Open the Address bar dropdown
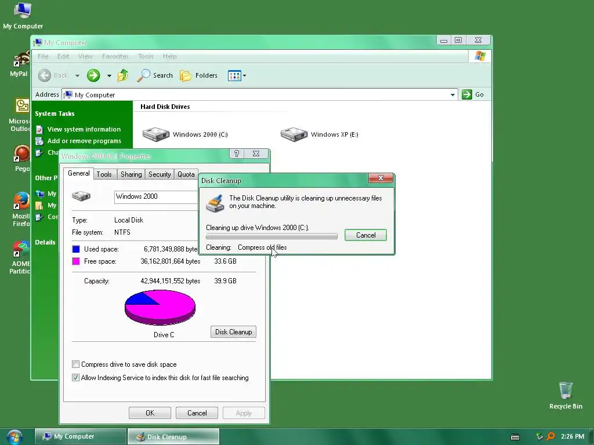Image resolution: width=594 pixels, height=445 pixels. click(x=452, y=94)
